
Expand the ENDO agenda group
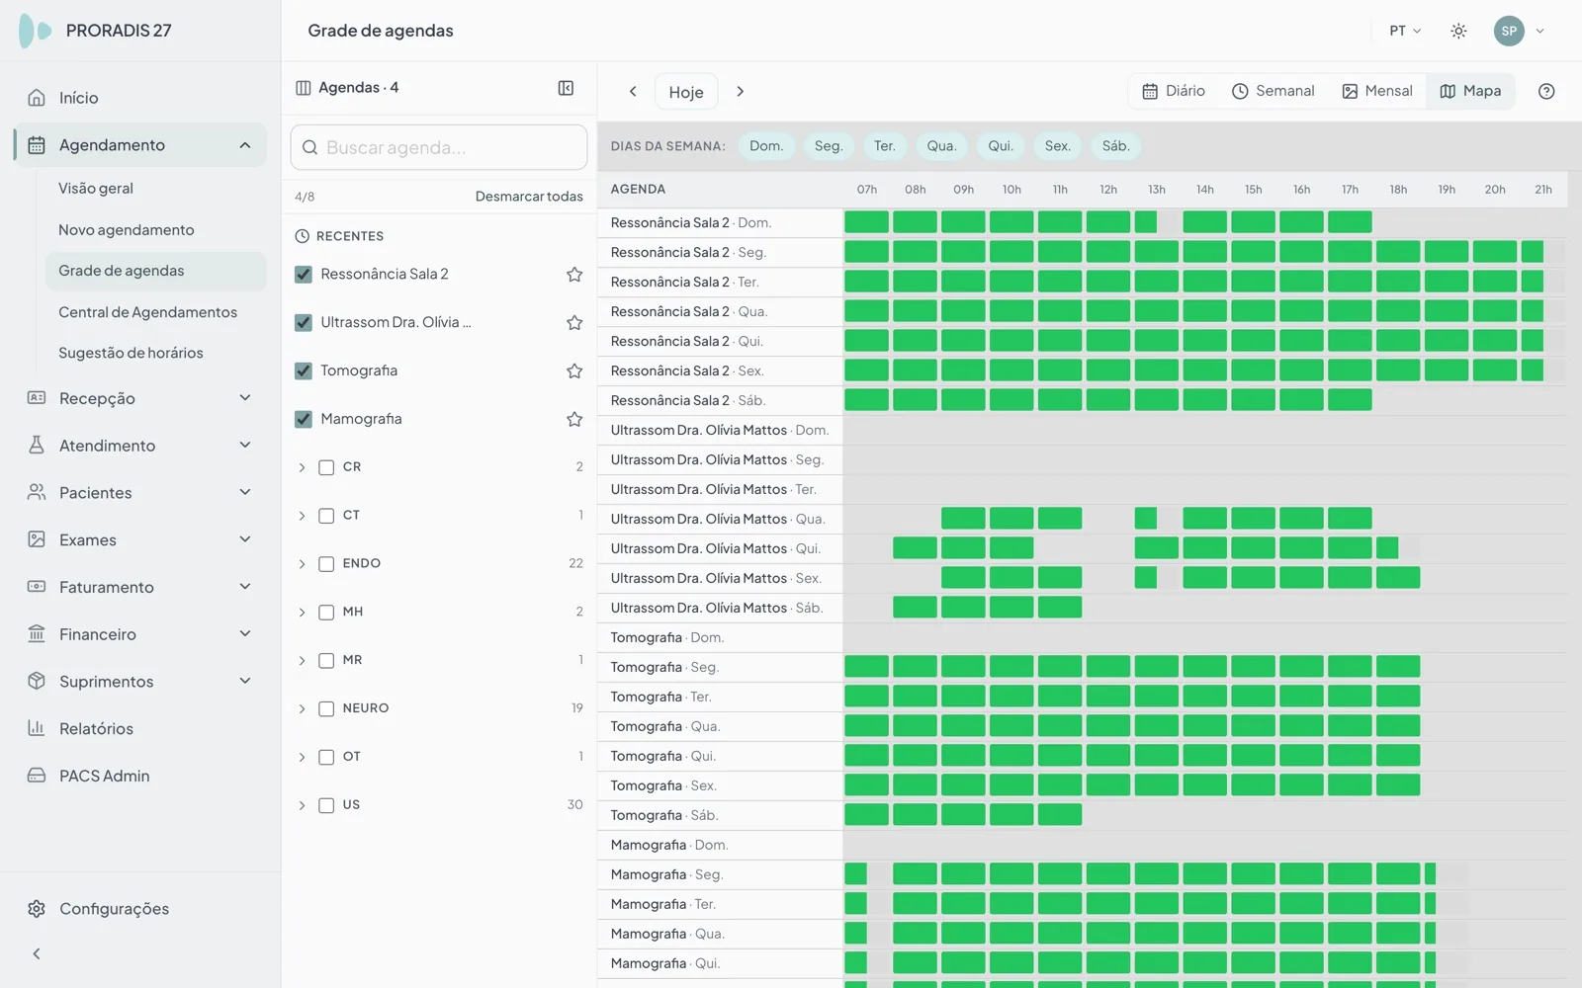point(303,564)
